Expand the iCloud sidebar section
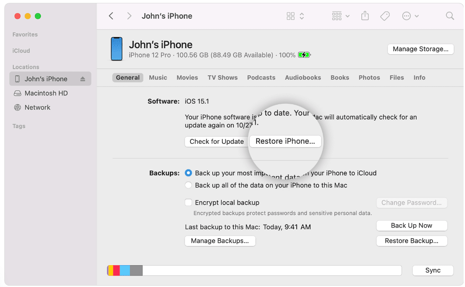The width and height of the screenshot is (465, 287). (x=21, y=51)
